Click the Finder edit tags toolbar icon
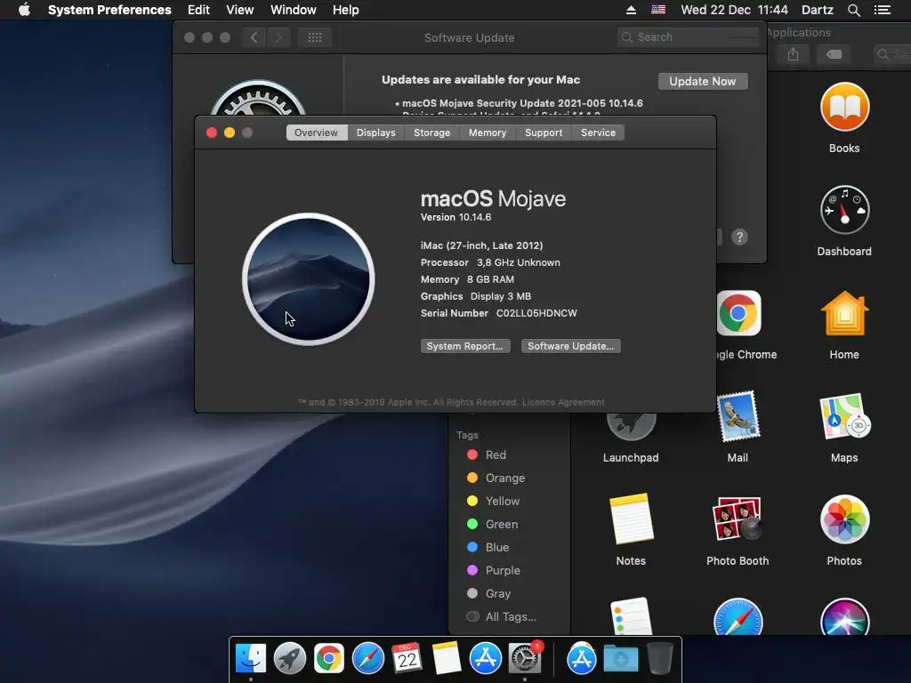911x683 pixels. click(x=834, y=54)
